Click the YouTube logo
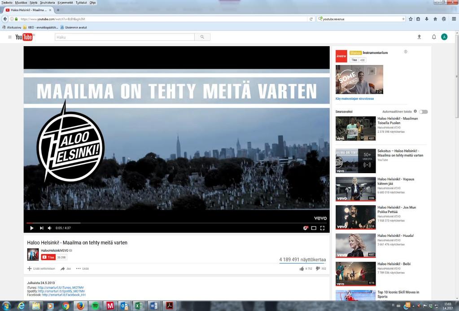 [24, 37]
